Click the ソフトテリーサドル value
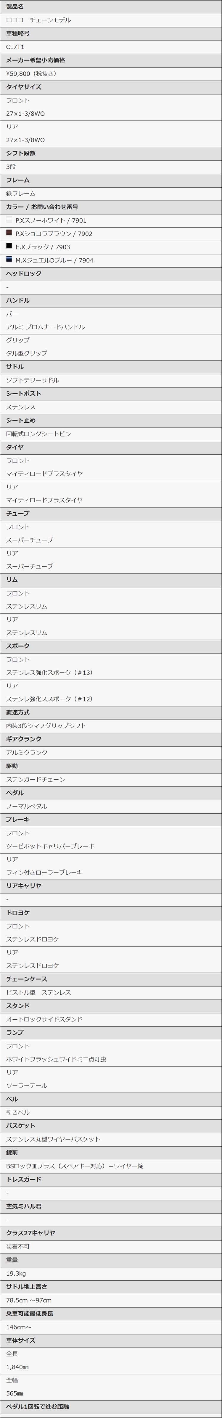This screenshot has height=1418, width=222. [33, 380]
